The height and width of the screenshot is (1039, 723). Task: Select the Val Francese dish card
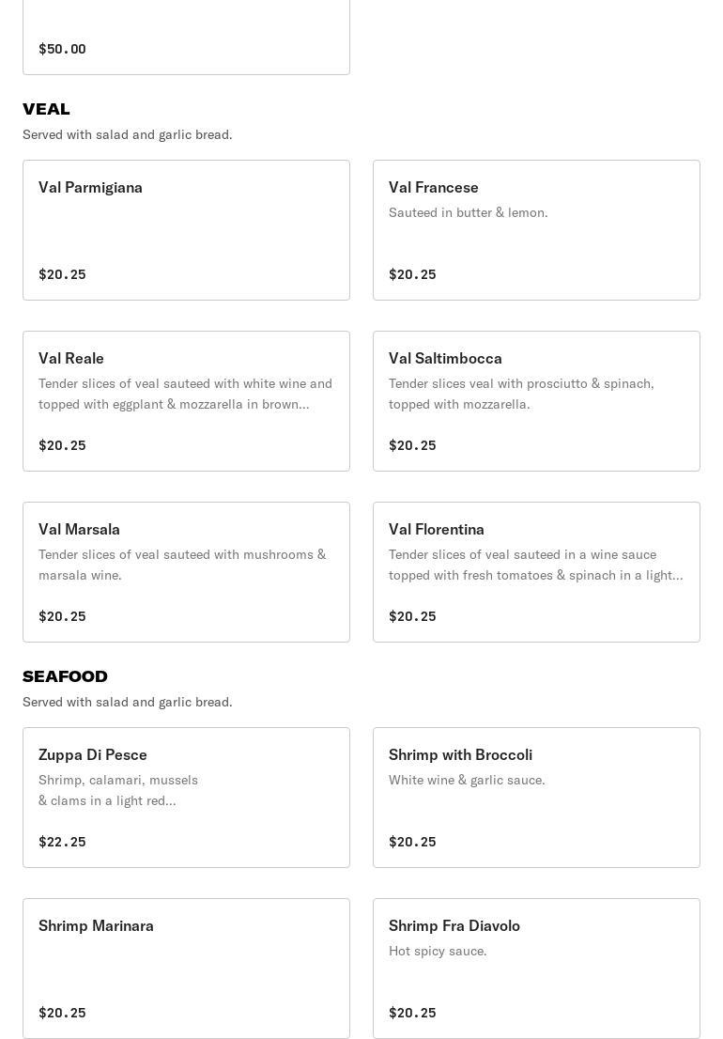pyautogui.click(x=536, y=230)
